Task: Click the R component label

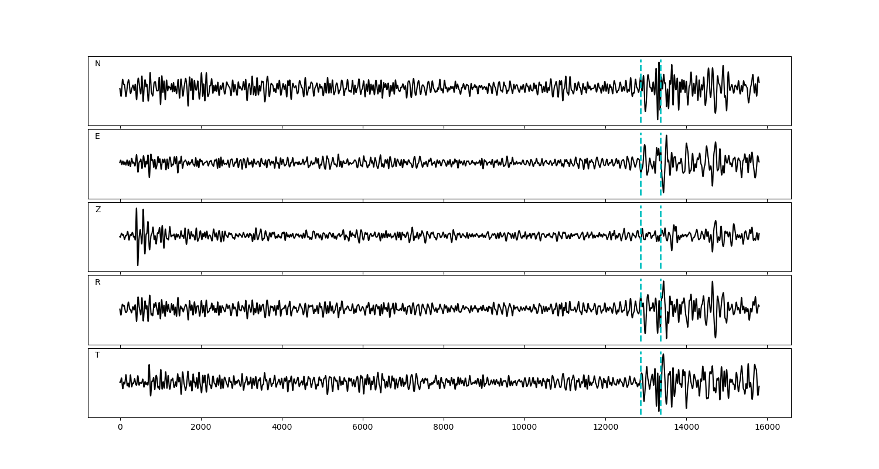Action: pos(98,283)
